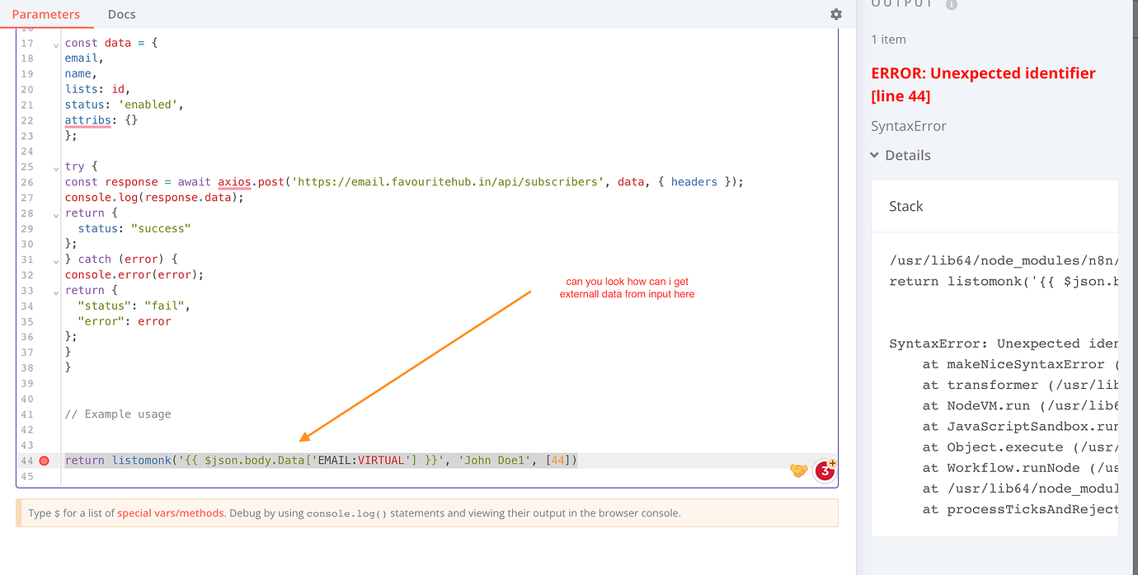The height and width of the screenshot is (575, 1138).
Task: Click the ERROR: Unexpected identifier heading
Action: coord(983,72)
